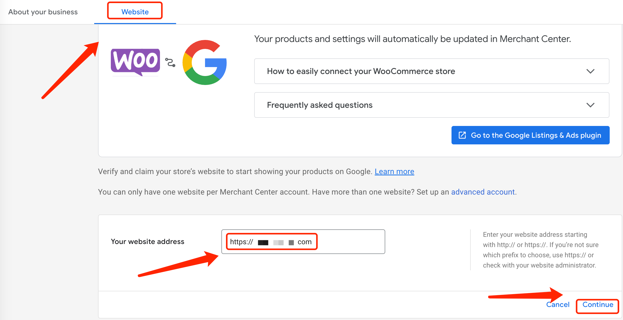
Task: Click the chevron on the FAQ card
Action: 590,105
